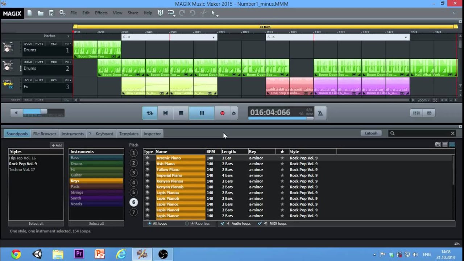Select the Synth instrument color row
Image resolution: width=464 pixels, height=261 pixels.
96,198
